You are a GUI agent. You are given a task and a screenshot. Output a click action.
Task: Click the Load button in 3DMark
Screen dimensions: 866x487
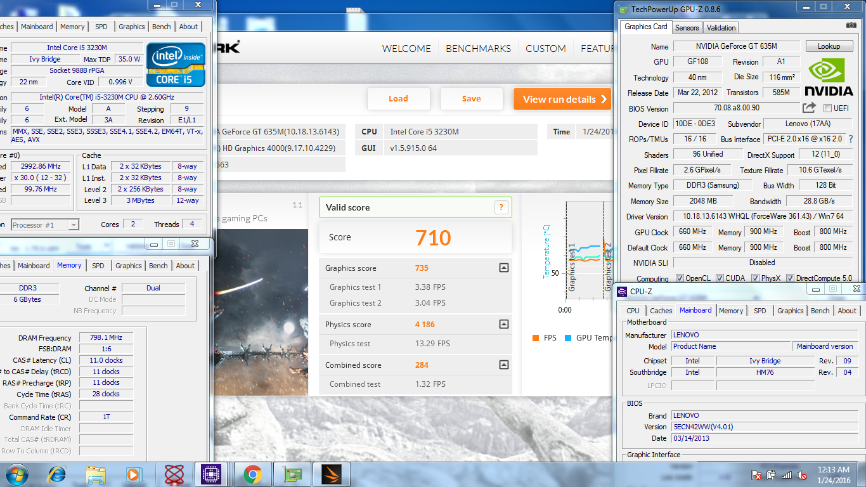point(398,99)
